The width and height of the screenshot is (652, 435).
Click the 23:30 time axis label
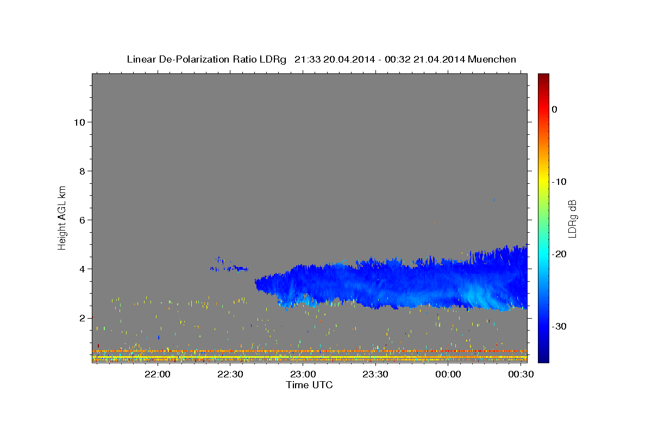pyautogui.click(x=375, y=375)
